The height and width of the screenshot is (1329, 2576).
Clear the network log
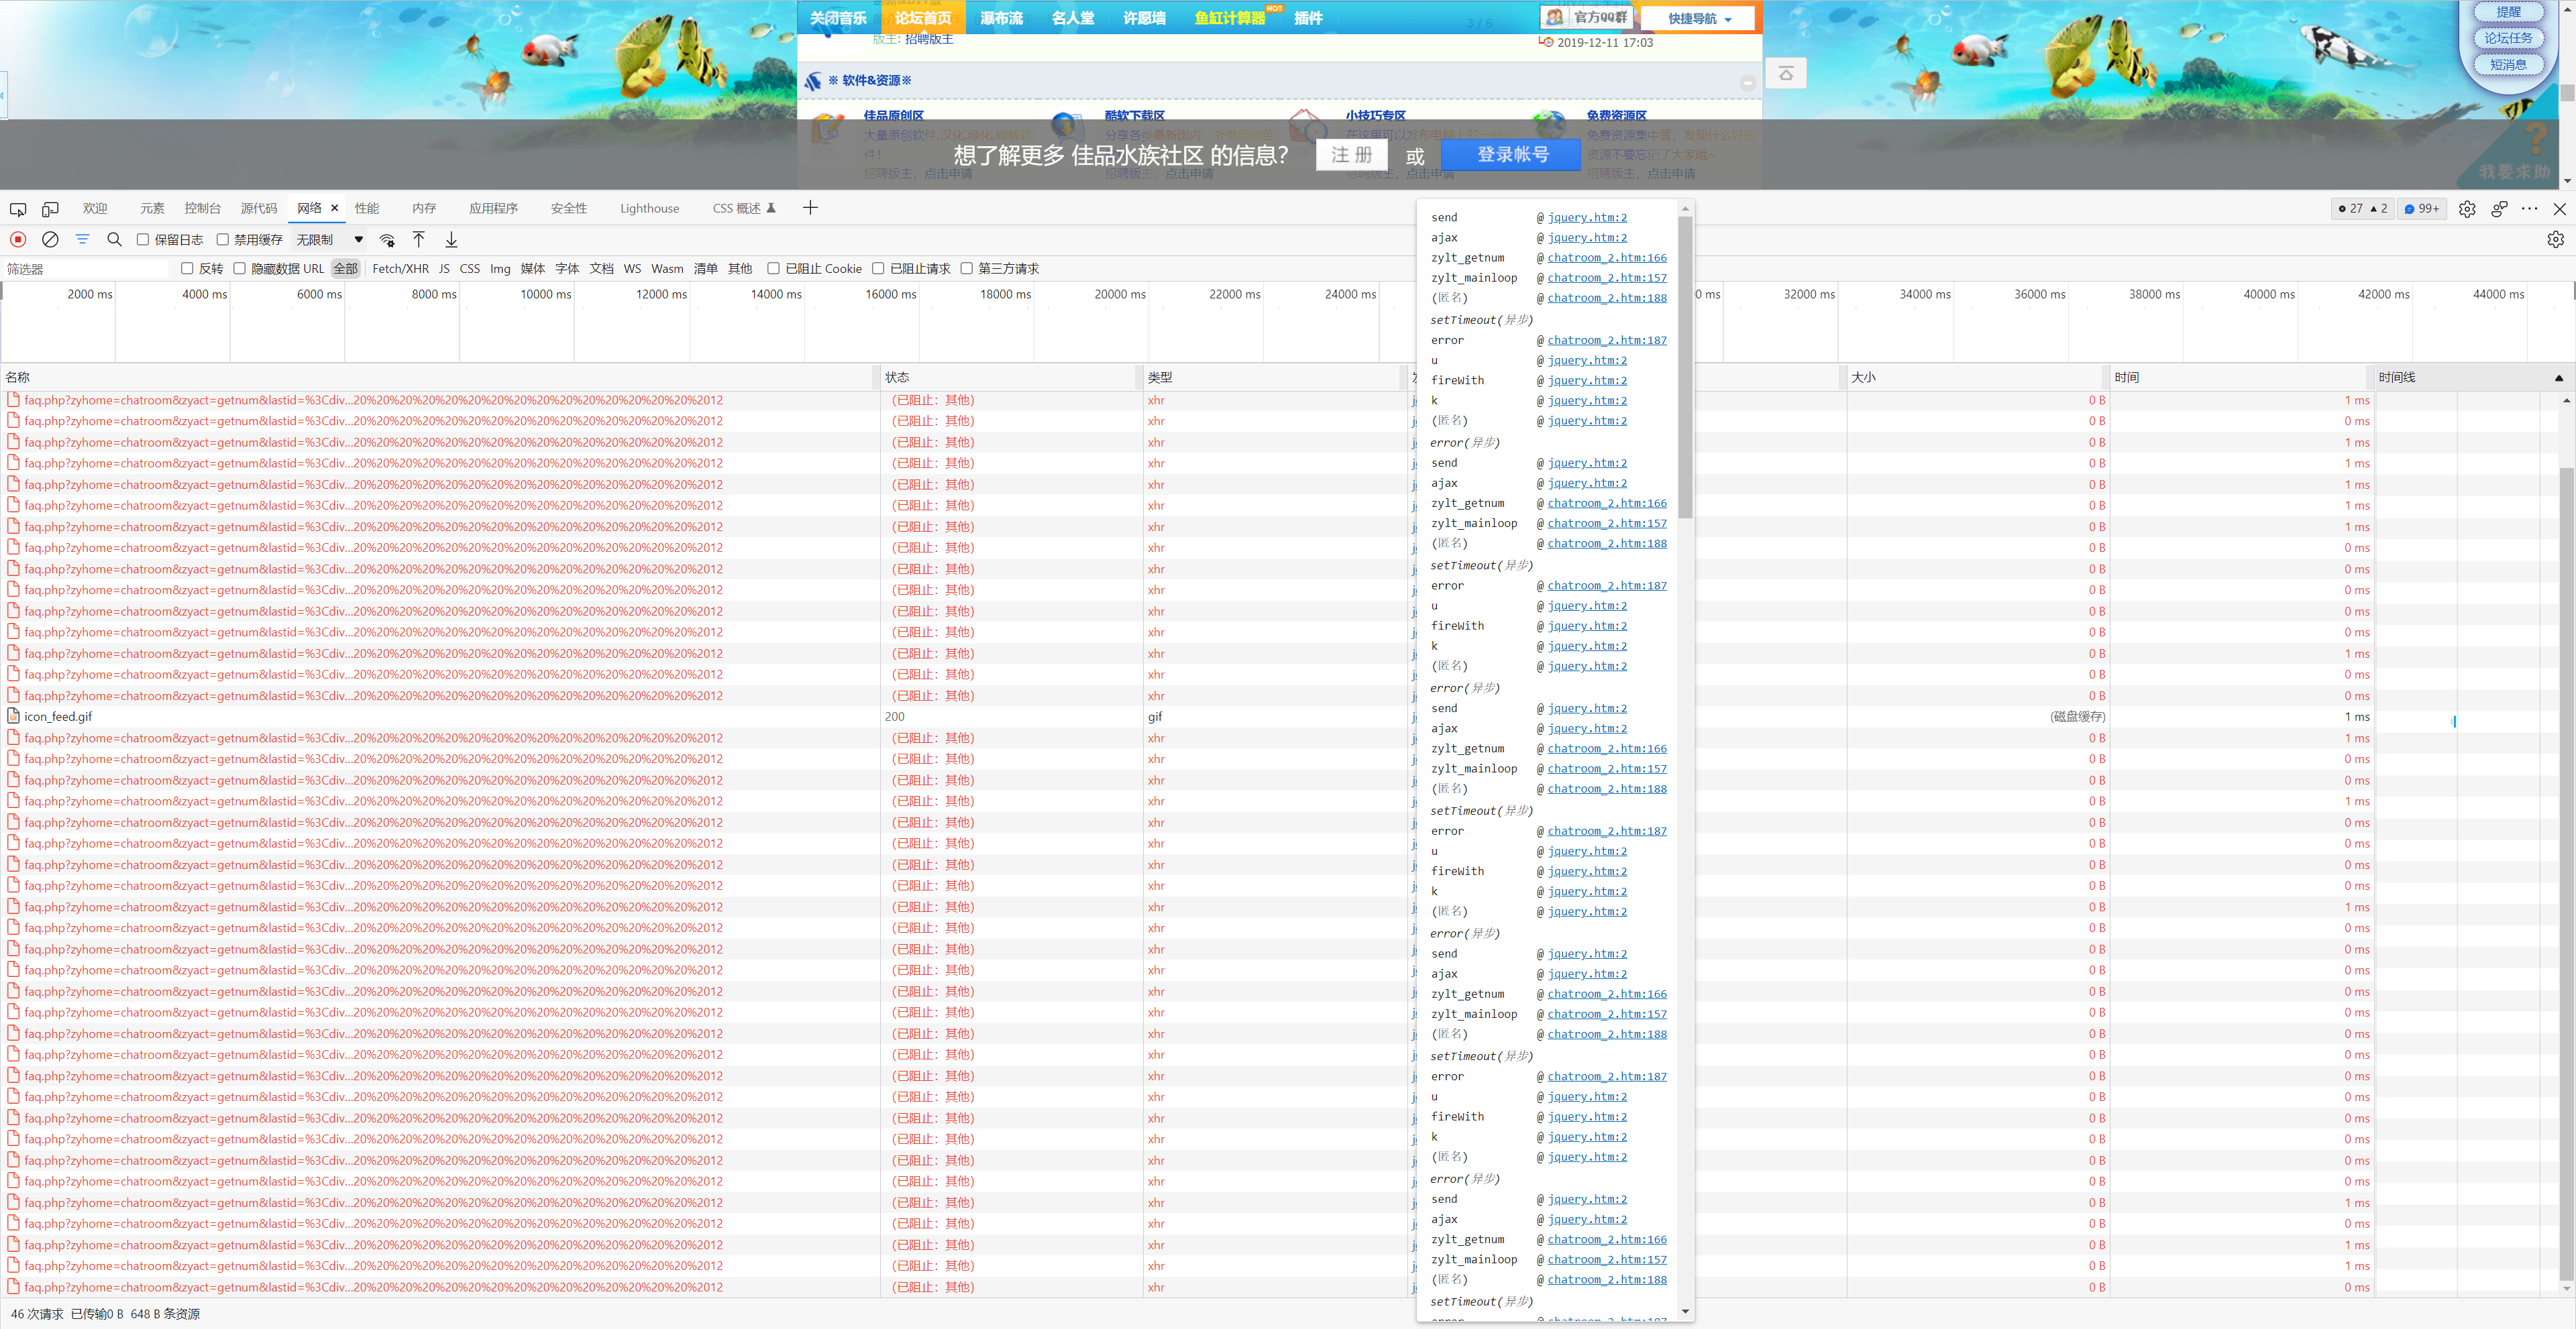[50, 240]
